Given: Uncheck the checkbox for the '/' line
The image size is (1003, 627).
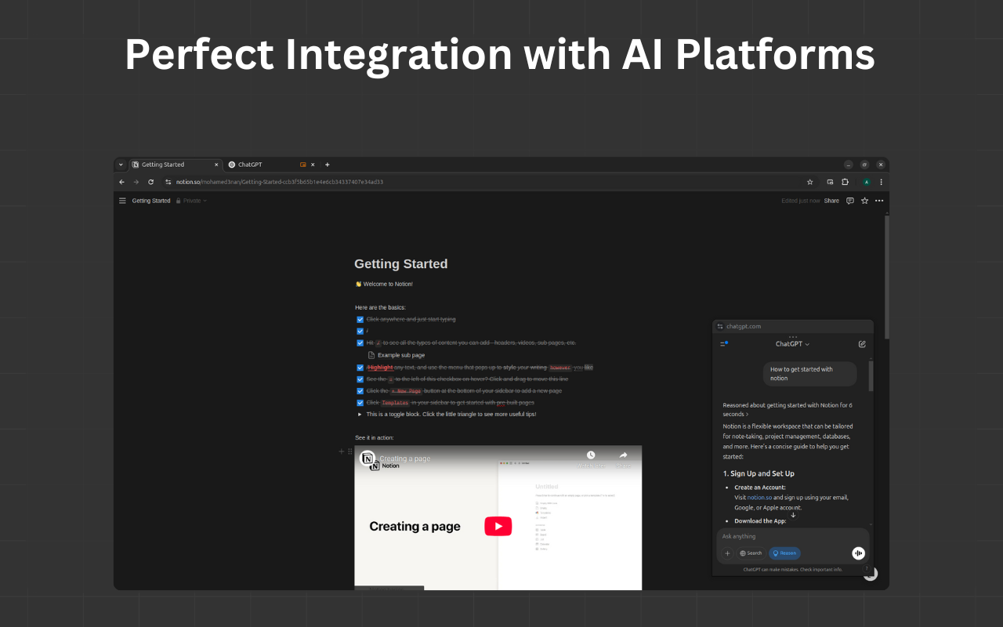Looking at the screenshot, I should click(360, 332).
